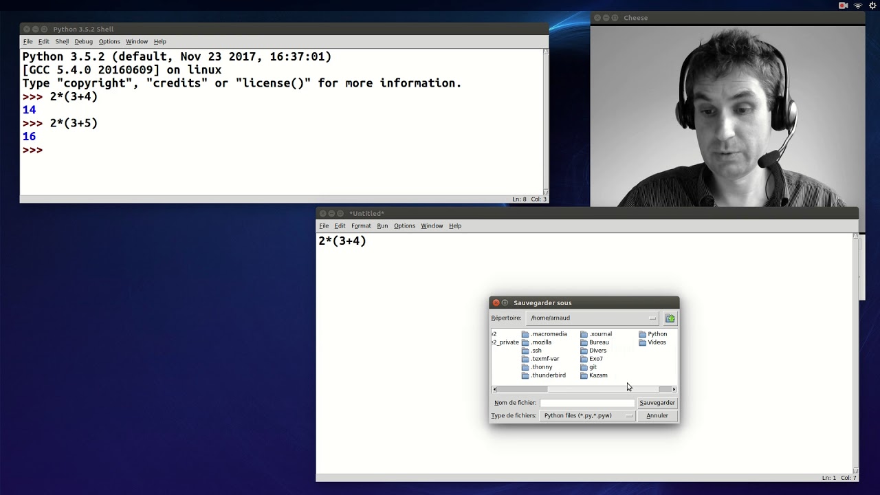Open Shell menu in Python Shell window
Viewport: 880px width, 495px height.
coord(62,42)
